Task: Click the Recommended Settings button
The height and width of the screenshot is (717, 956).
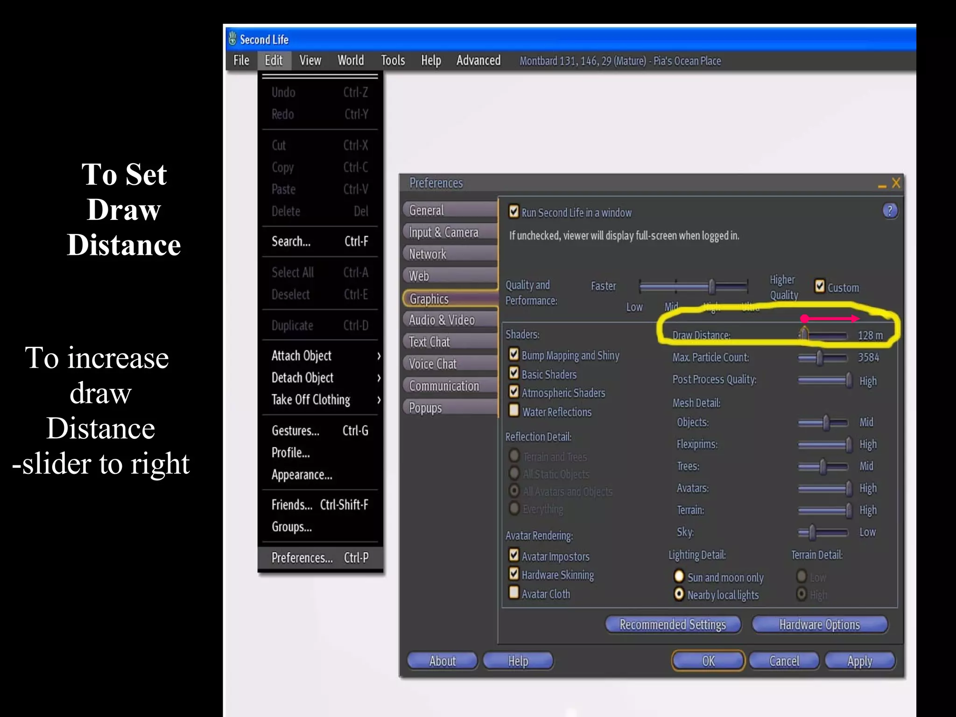Action: coord(673,625)
